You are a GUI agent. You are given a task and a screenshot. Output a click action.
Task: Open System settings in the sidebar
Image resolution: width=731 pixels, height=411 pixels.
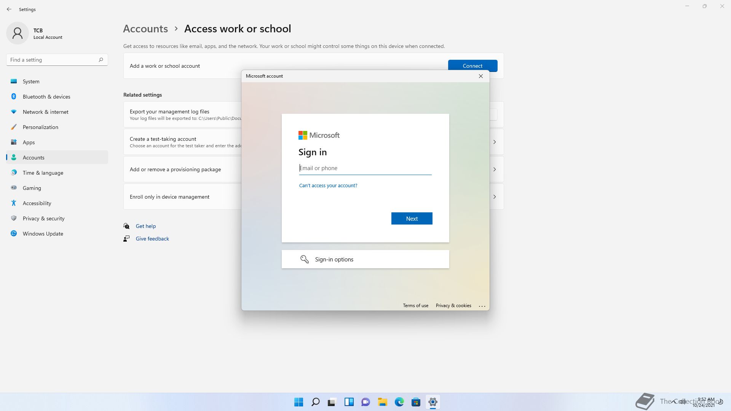tap(57, 81)
